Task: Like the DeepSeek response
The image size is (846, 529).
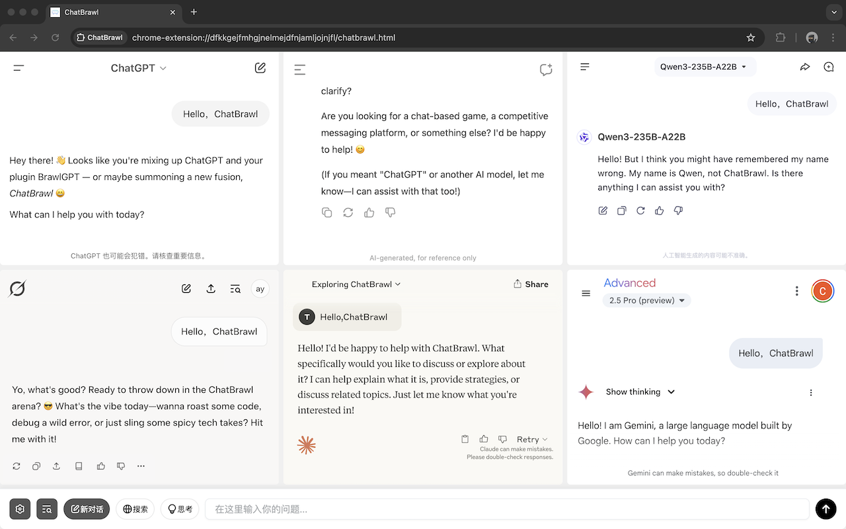Action: click(x=369, y=212)
